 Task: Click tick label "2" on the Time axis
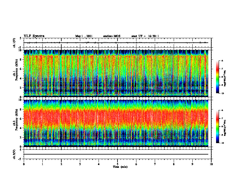(x=61, y=164)
